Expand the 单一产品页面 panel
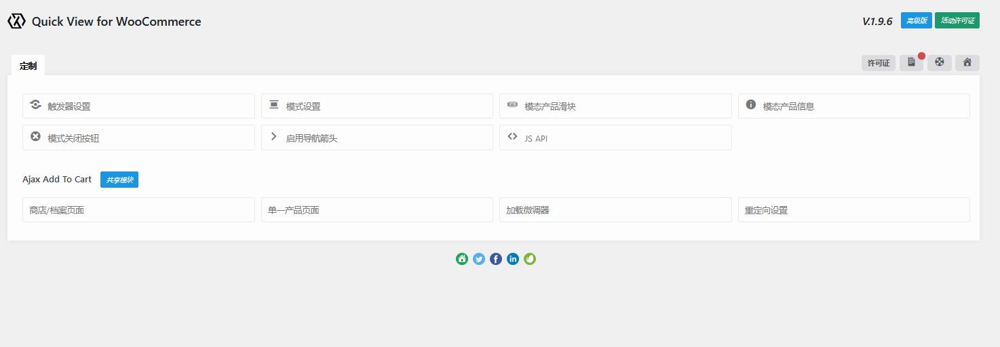 pos(377,209)
